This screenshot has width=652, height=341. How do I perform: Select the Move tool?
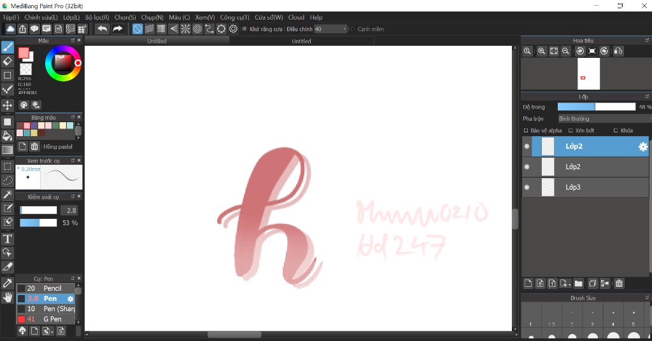[x=8, y=105]
